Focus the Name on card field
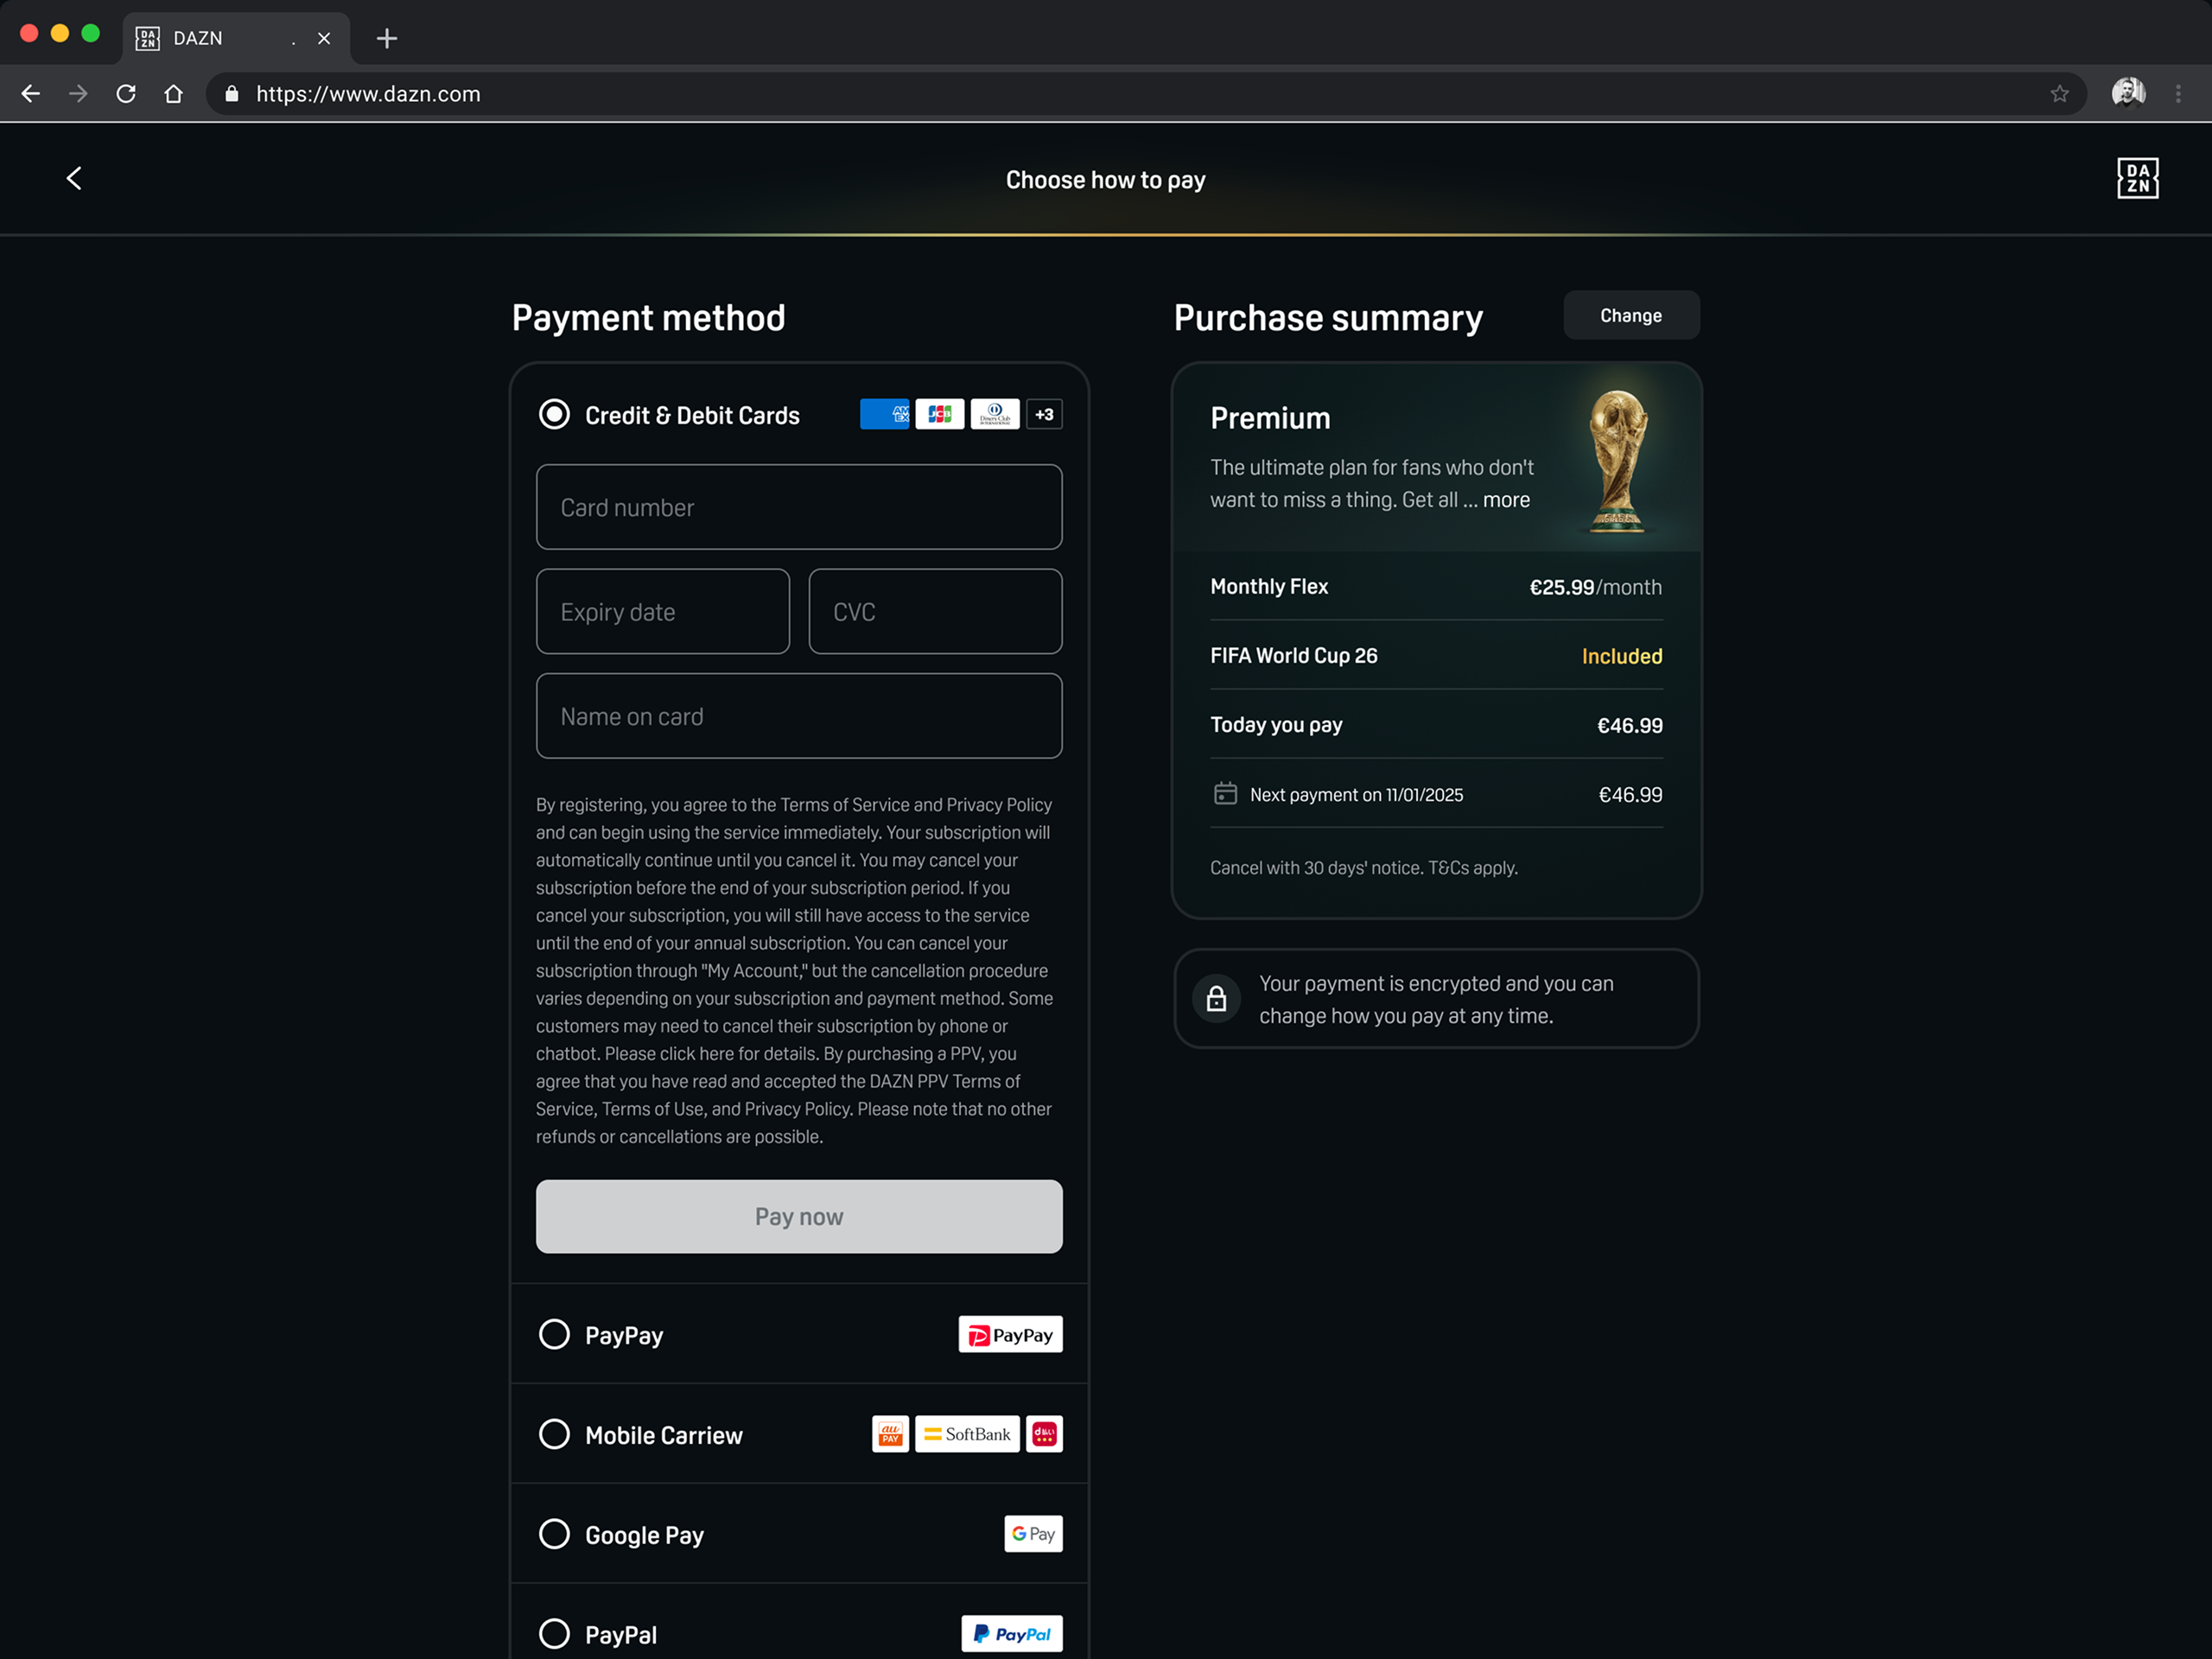Screen dimensions: 2212x1659 pyautogui.click(x=799, y=716)
